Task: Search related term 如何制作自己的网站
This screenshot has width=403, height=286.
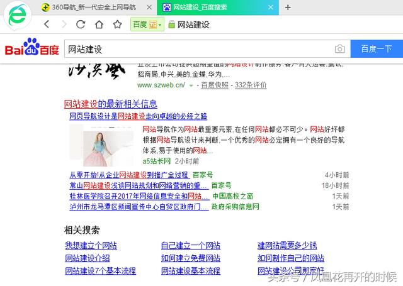Action: click(x=291, y=258)
